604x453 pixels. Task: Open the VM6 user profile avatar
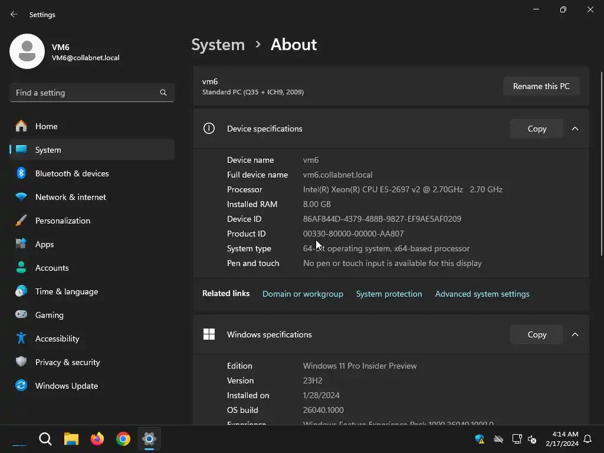[27, 51]
